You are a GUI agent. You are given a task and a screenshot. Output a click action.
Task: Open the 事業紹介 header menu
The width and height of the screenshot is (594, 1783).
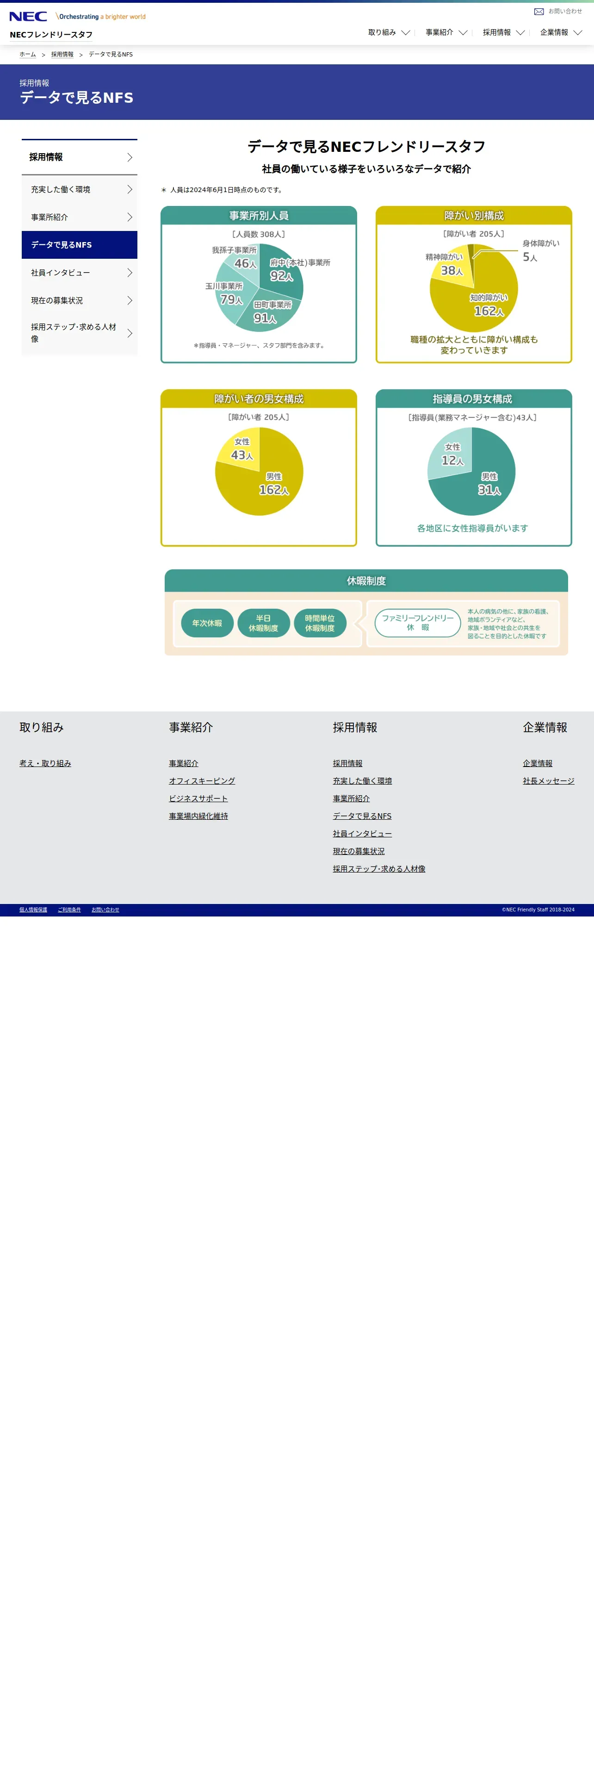[439, 32]
